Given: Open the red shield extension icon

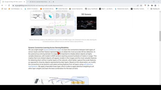Looking at the screenshot, I should [x=145, y=5].
